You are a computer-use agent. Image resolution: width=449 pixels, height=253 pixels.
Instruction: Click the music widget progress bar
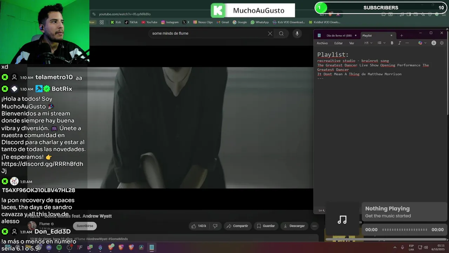pyautogui.click(x=404, y=229)
